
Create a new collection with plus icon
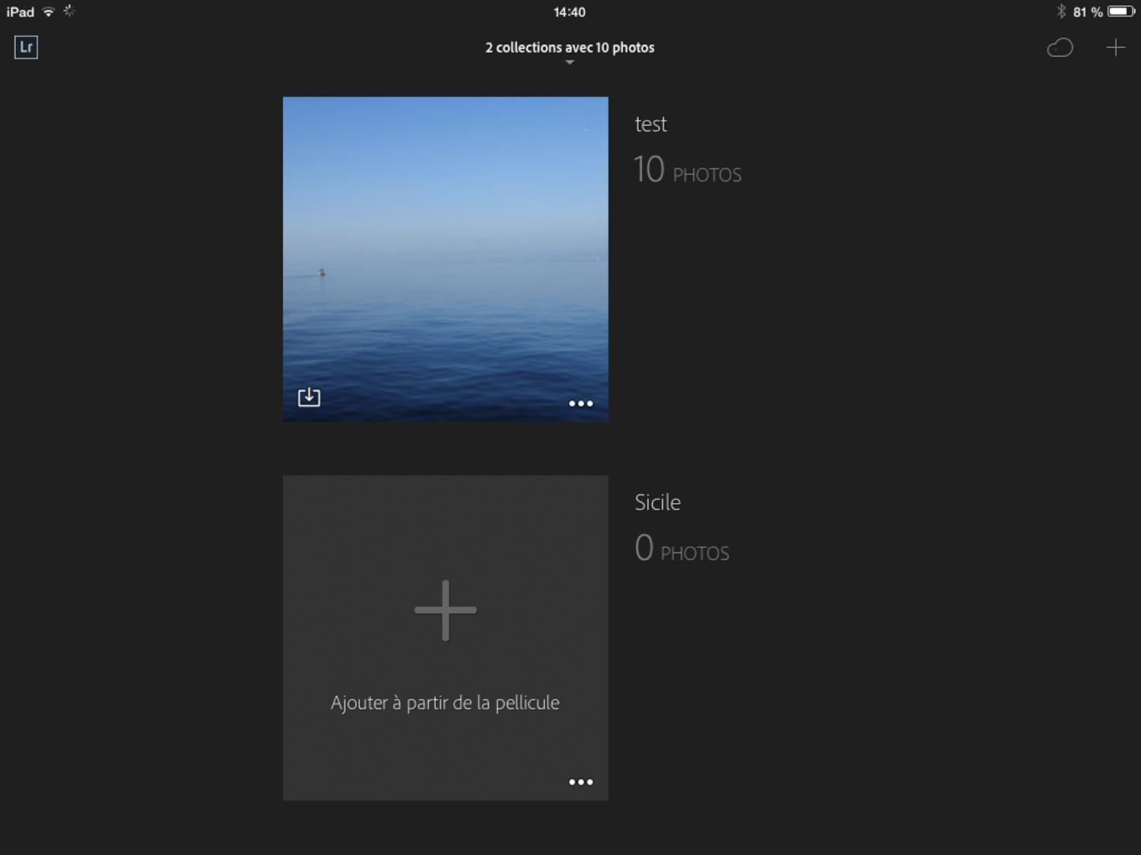(x=1115, y=48)
